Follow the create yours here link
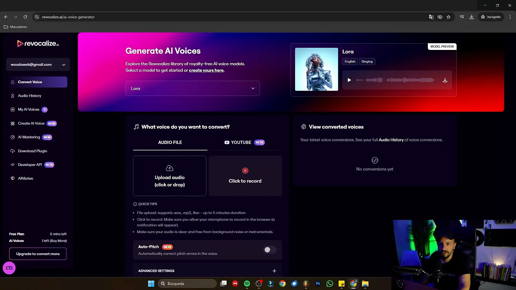The image size is (516, 290). [x=206, y=70]
